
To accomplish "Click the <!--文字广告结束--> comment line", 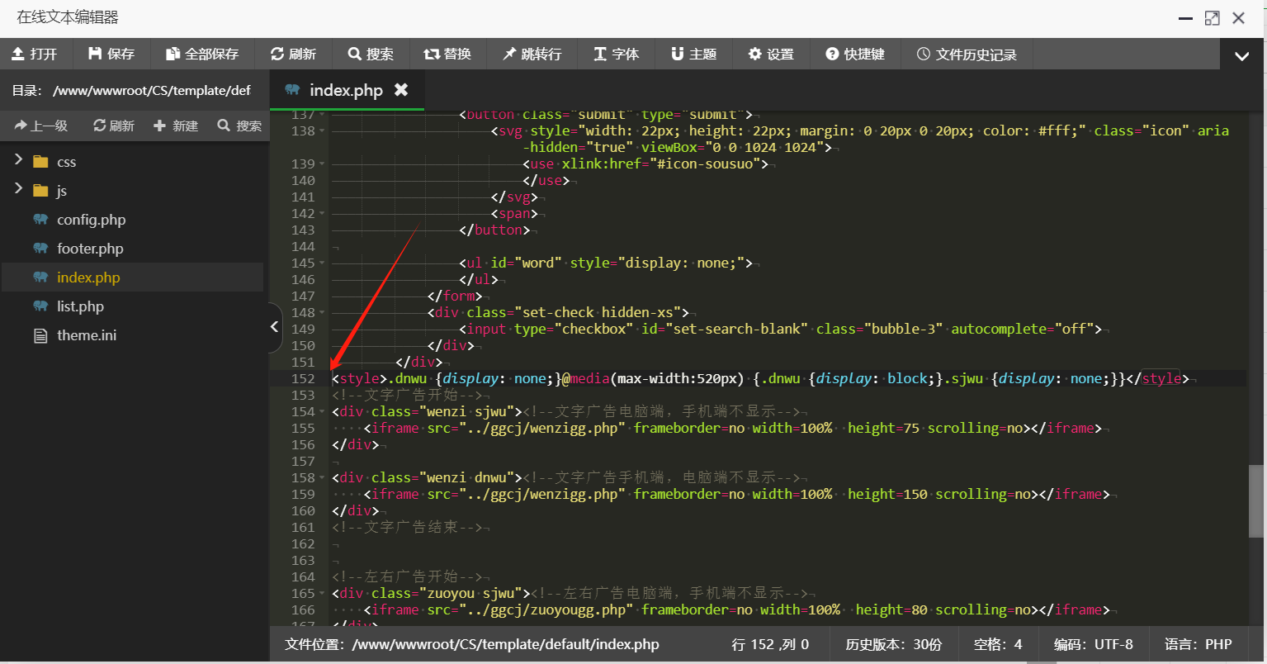I will click(407, 527).
